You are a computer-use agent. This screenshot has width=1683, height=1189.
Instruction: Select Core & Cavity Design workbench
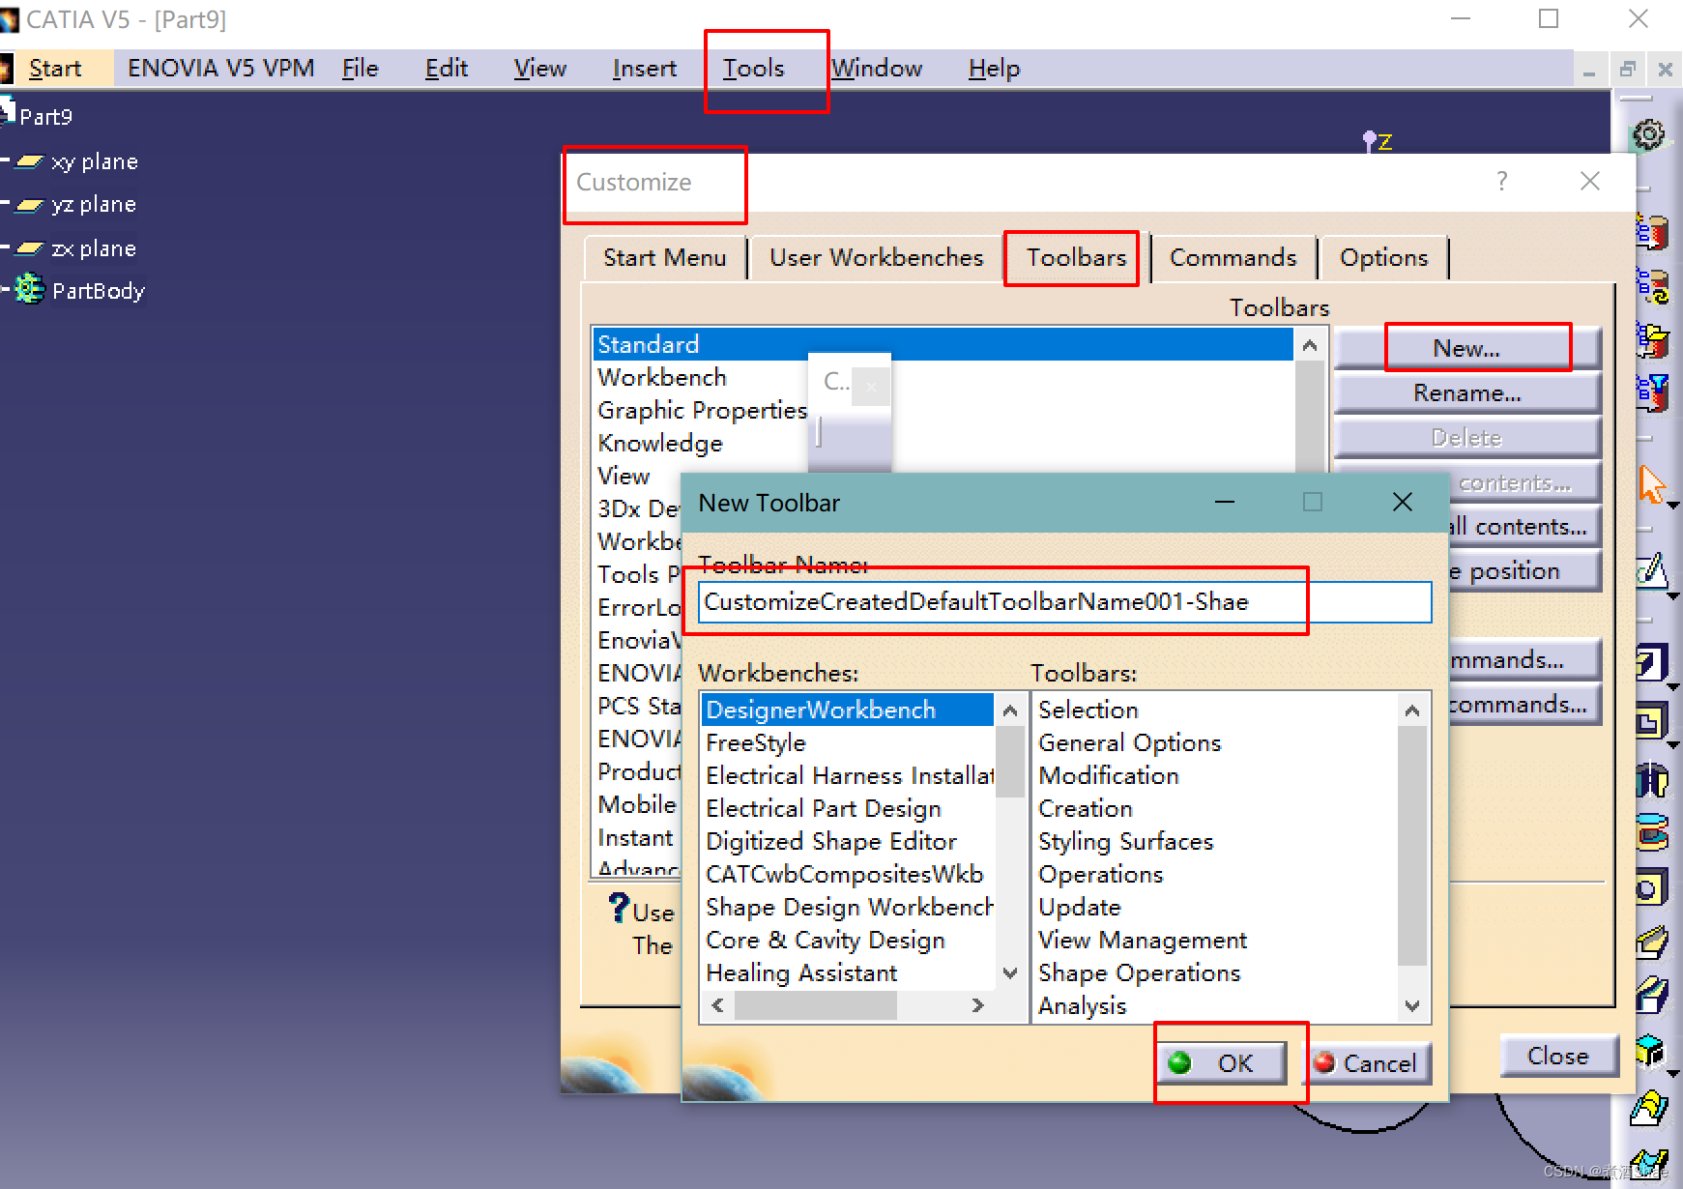[848, 941]
